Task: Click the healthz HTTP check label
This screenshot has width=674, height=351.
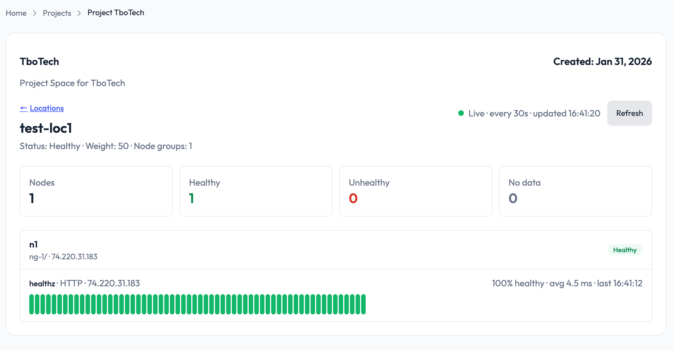Action: [x=84, y=283]
